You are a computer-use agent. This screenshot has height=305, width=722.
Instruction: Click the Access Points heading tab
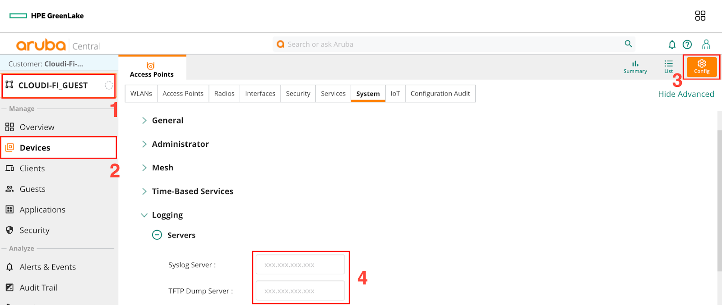(x=152, y=68)
